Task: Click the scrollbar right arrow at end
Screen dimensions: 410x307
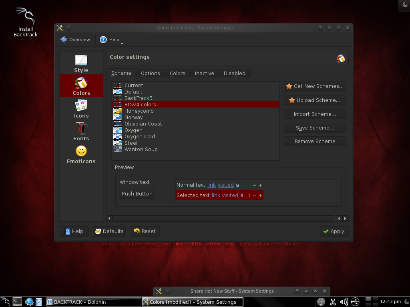Action: [x=345, y=219]
